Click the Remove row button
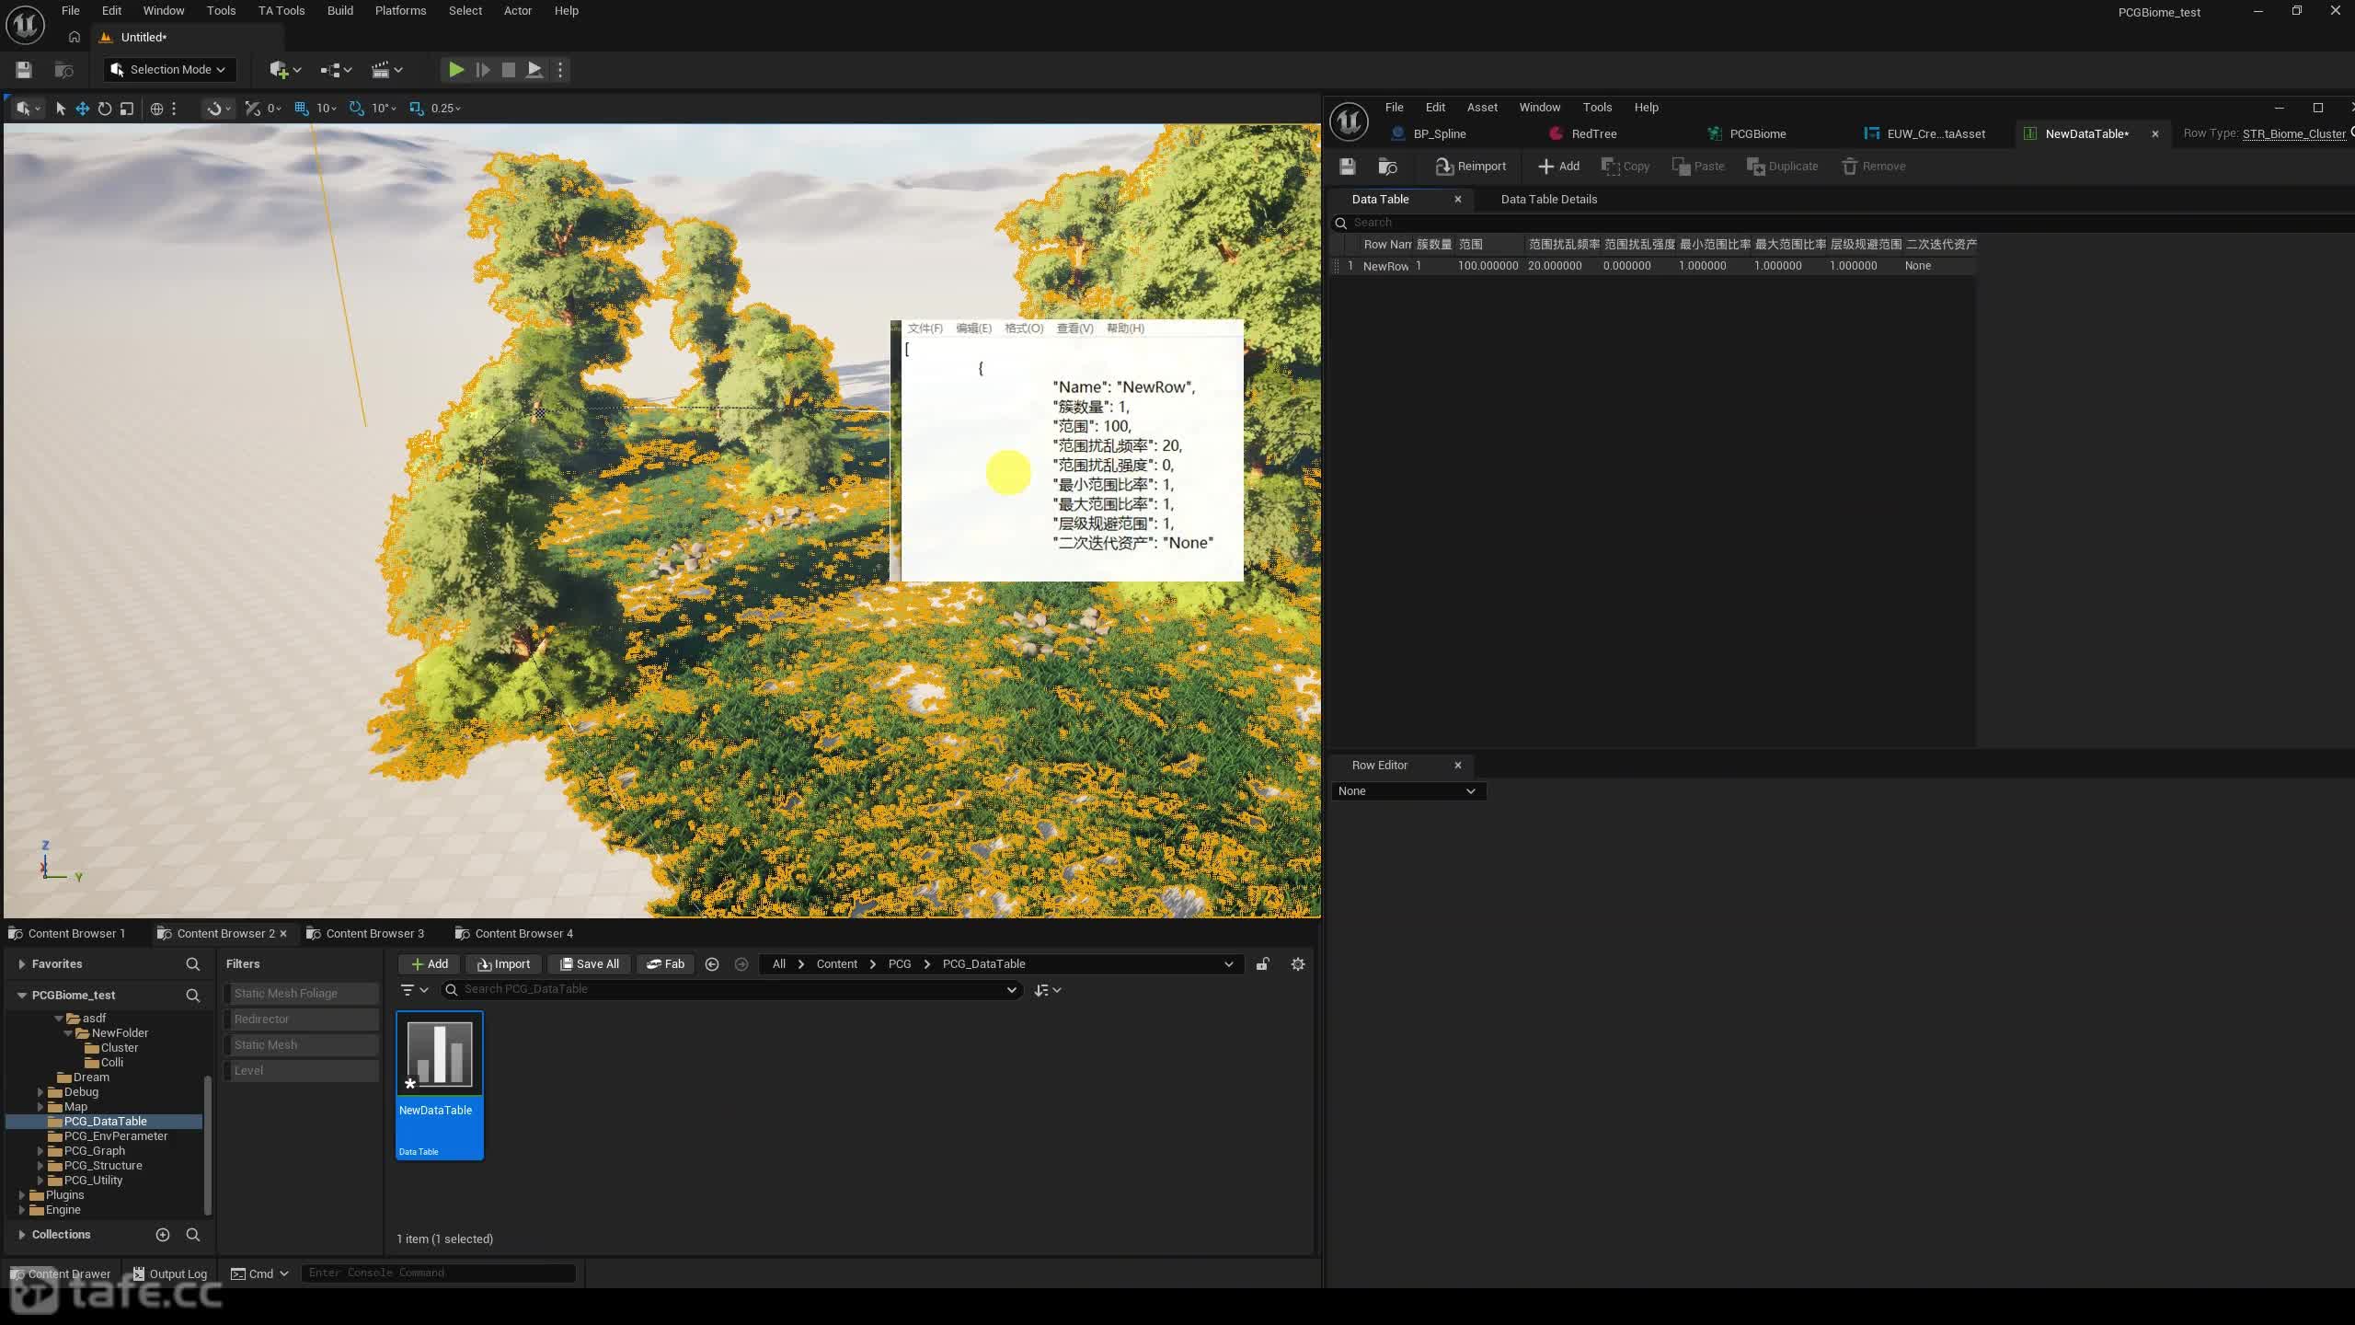The width and height of the screenshot is (2355, 1325). point(1873,167)
